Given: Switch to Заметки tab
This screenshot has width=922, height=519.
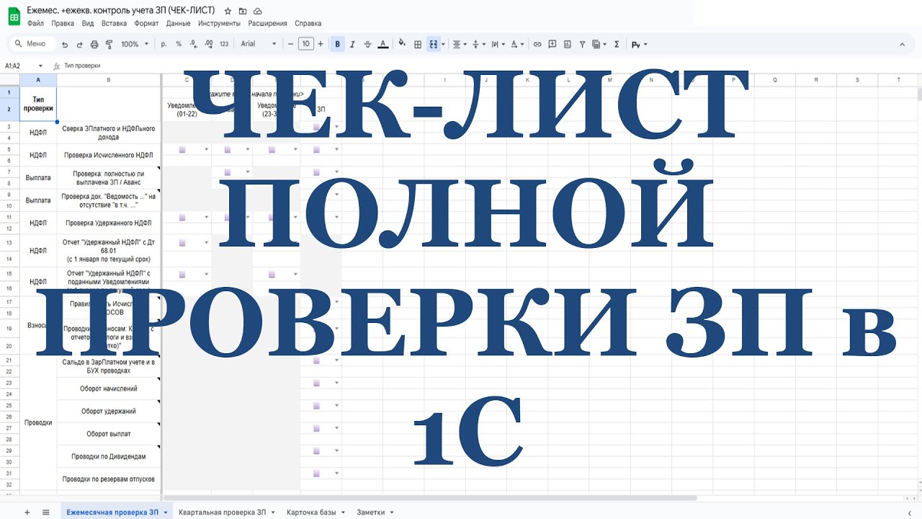Looking at the screenshot, I should point(370,512).
